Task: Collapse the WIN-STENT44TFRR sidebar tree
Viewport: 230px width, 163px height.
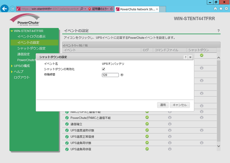Action: 12,31
